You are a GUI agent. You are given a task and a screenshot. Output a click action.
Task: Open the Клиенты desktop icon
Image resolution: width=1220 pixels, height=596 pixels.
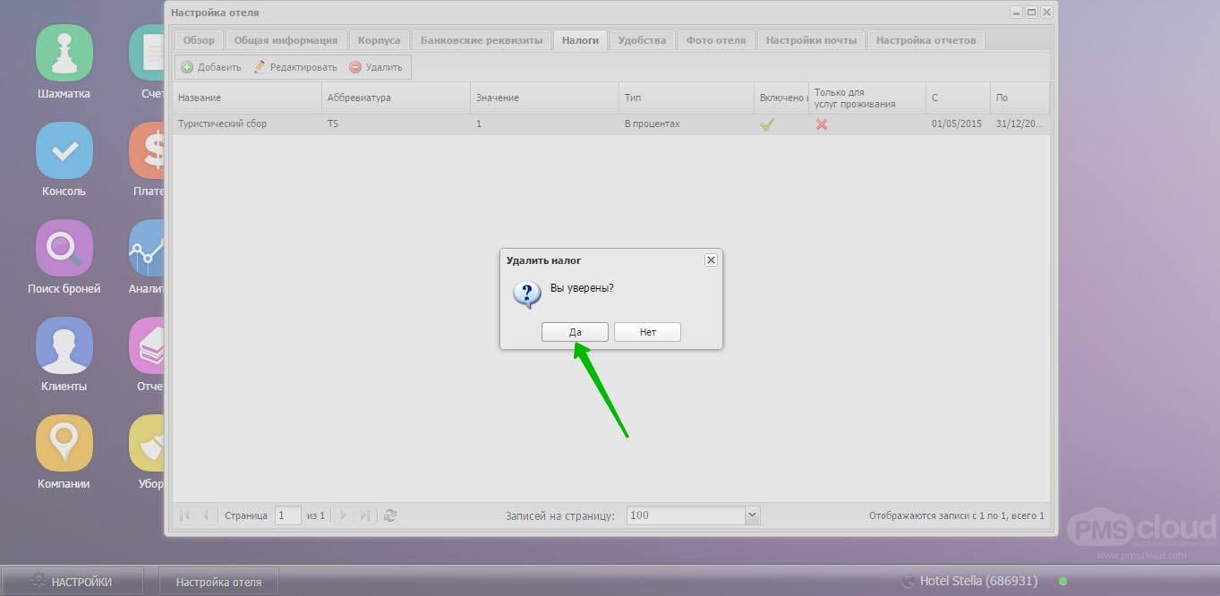[x=64, y=345]
